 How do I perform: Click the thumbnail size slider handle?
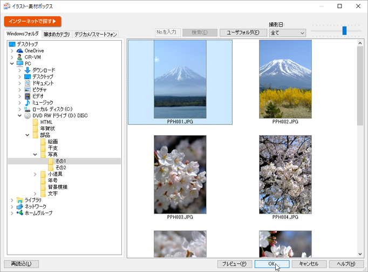[x=344, y=31]
